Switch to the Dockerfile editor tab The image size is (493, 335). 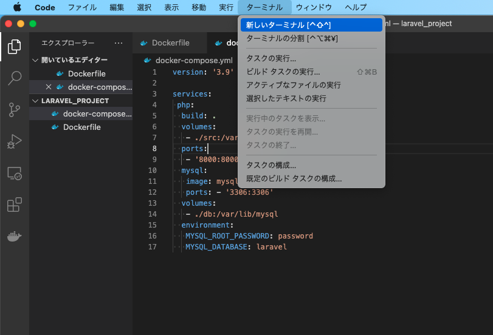[x=170, y=43]
